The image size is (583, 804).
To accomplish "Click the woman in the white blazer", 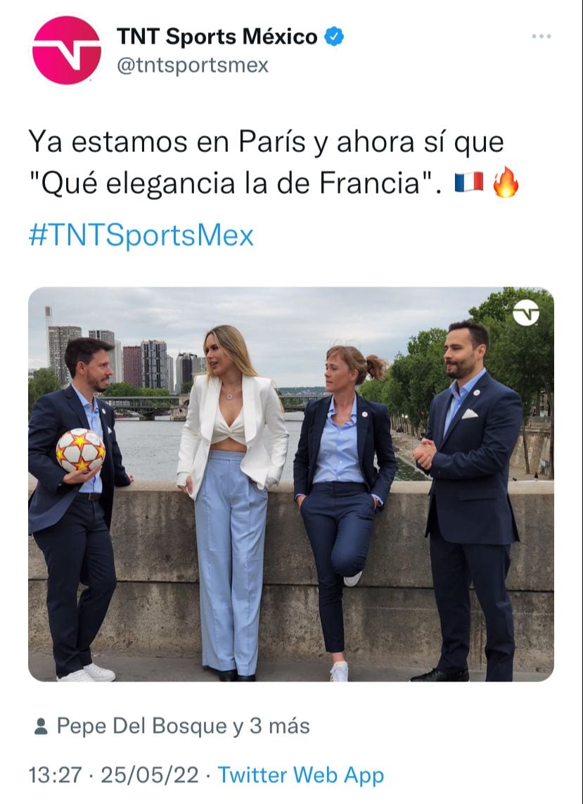I will (231, 503).
